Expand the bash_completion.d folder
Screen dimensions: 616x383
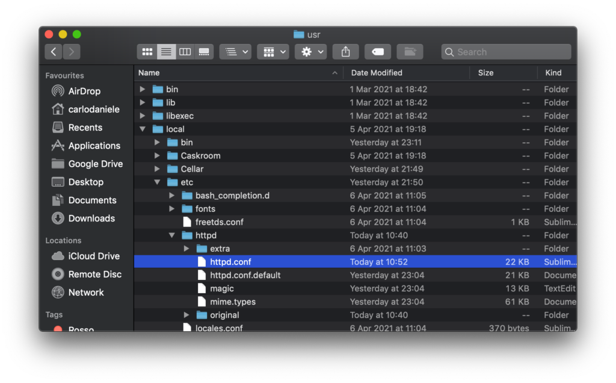point(171,196)
